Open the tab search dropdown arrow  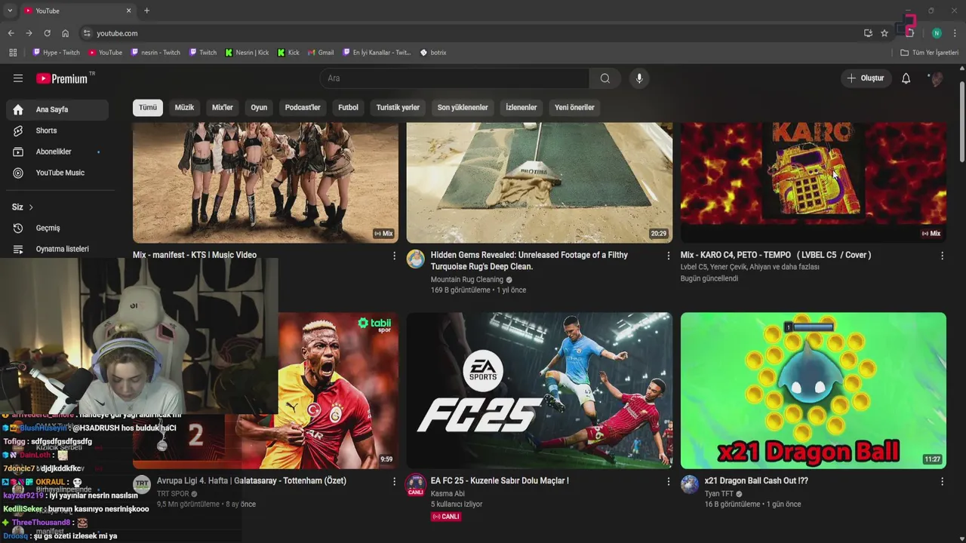click(x=10, y=11)
